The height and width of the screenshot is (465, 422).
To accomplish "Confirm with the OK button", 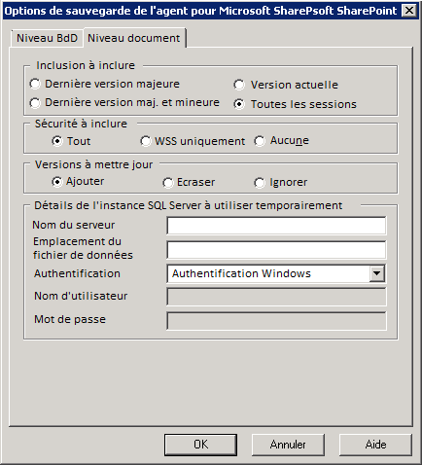I will [x=200, y=445].
